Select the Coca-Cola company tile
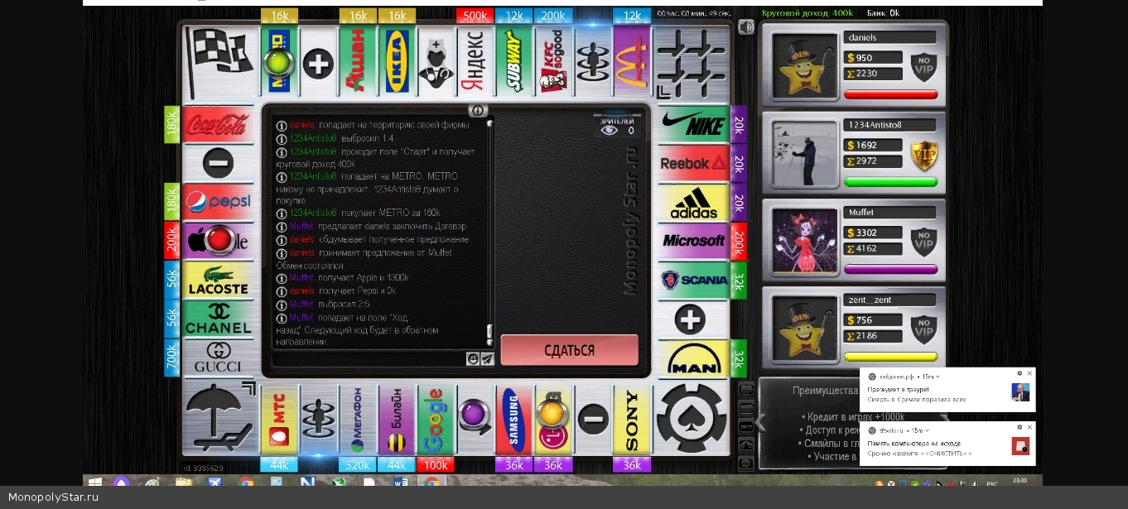The height and width of the screenshot is (509, 1128). click(218, 124)
